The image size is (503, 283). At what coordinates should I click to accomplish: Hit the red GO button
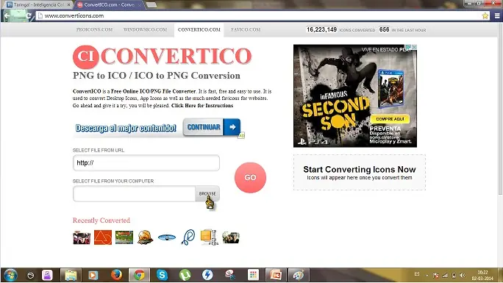pyautogui.click(x=250, y=177)
